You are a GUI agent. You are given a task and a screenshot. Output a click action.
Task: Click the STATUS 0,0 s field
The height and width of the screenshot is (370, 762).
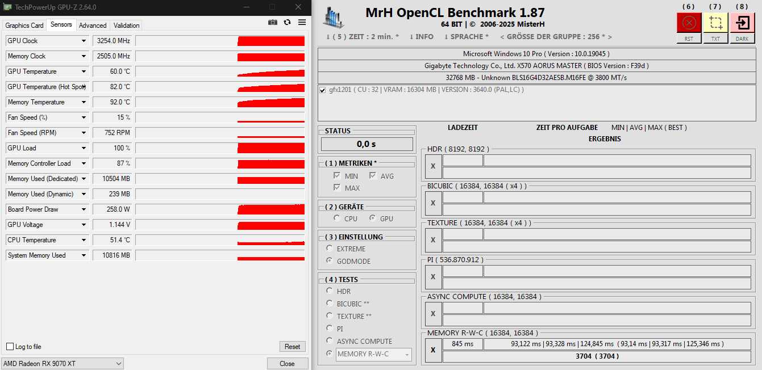pyautogui.click(x=367, y=144)
